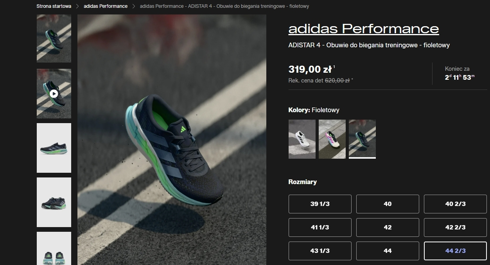Viewport: 490px width, 265px height.
Task: Pick size 42
Action: (x=388, y=227)
